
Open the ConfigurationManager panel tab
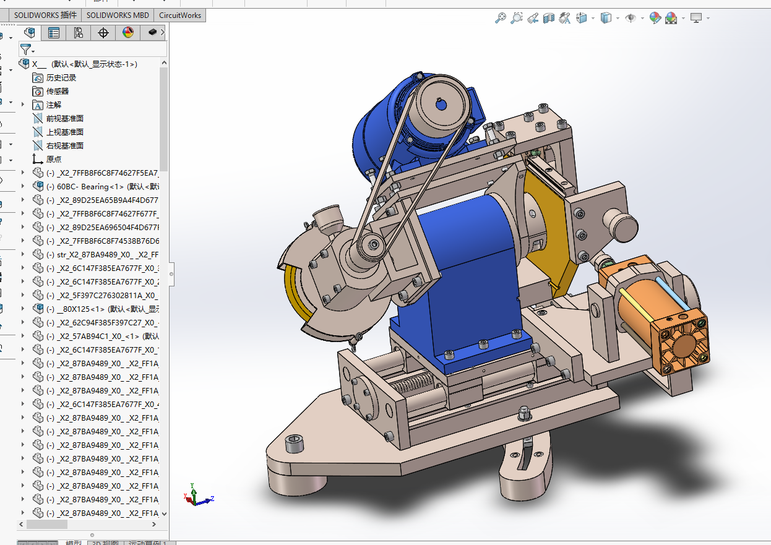click(x=78, y=33)
